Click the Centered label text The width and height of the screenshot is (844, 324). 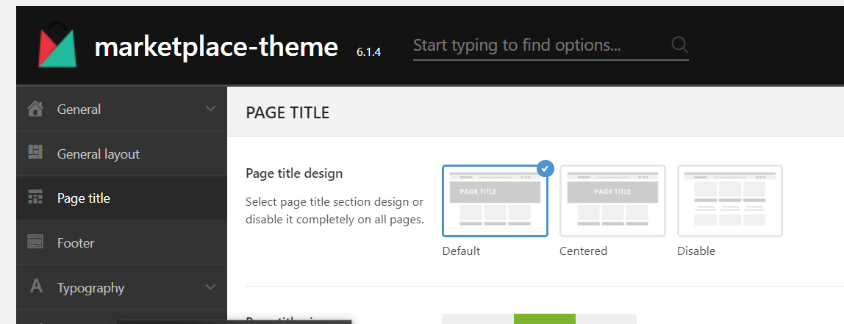583,251
